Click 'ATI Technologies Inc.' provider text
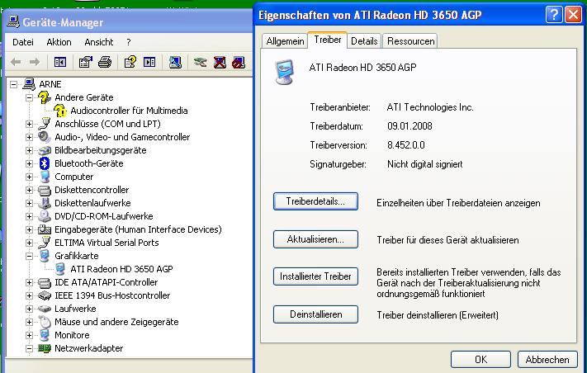Viewport: 587px width, 373px height. [x=430, y=107]
